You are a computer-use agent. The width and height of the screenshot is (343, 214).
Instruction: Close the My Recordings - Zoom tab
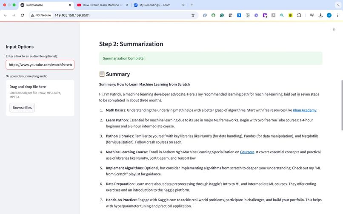[183, 5]
